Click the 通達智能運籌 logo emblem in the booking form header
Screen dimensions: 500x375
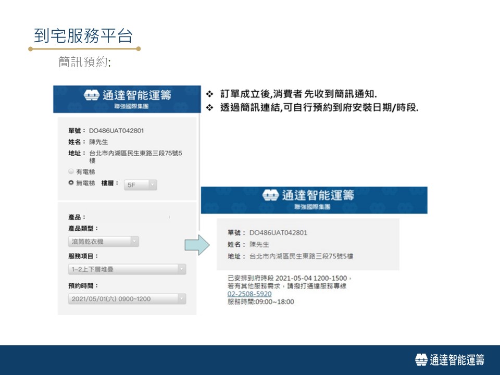(x=92, y=95)
